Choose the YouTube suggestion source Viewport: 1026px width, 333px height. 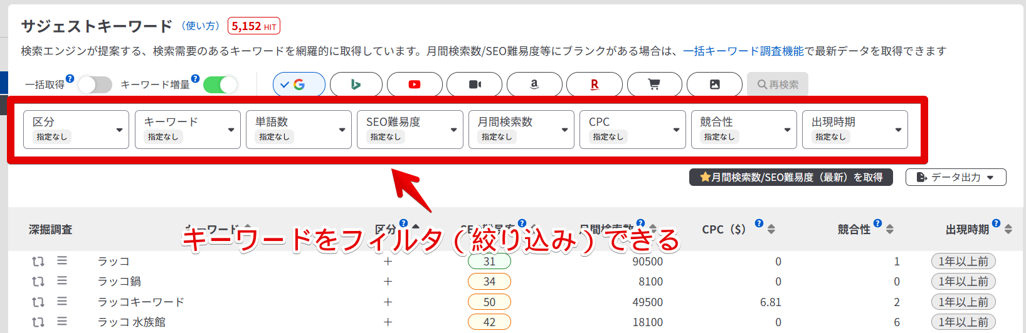(415, 85)
